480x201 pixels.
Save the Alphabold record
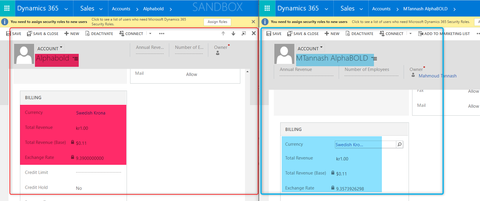[x=14, y=34]
